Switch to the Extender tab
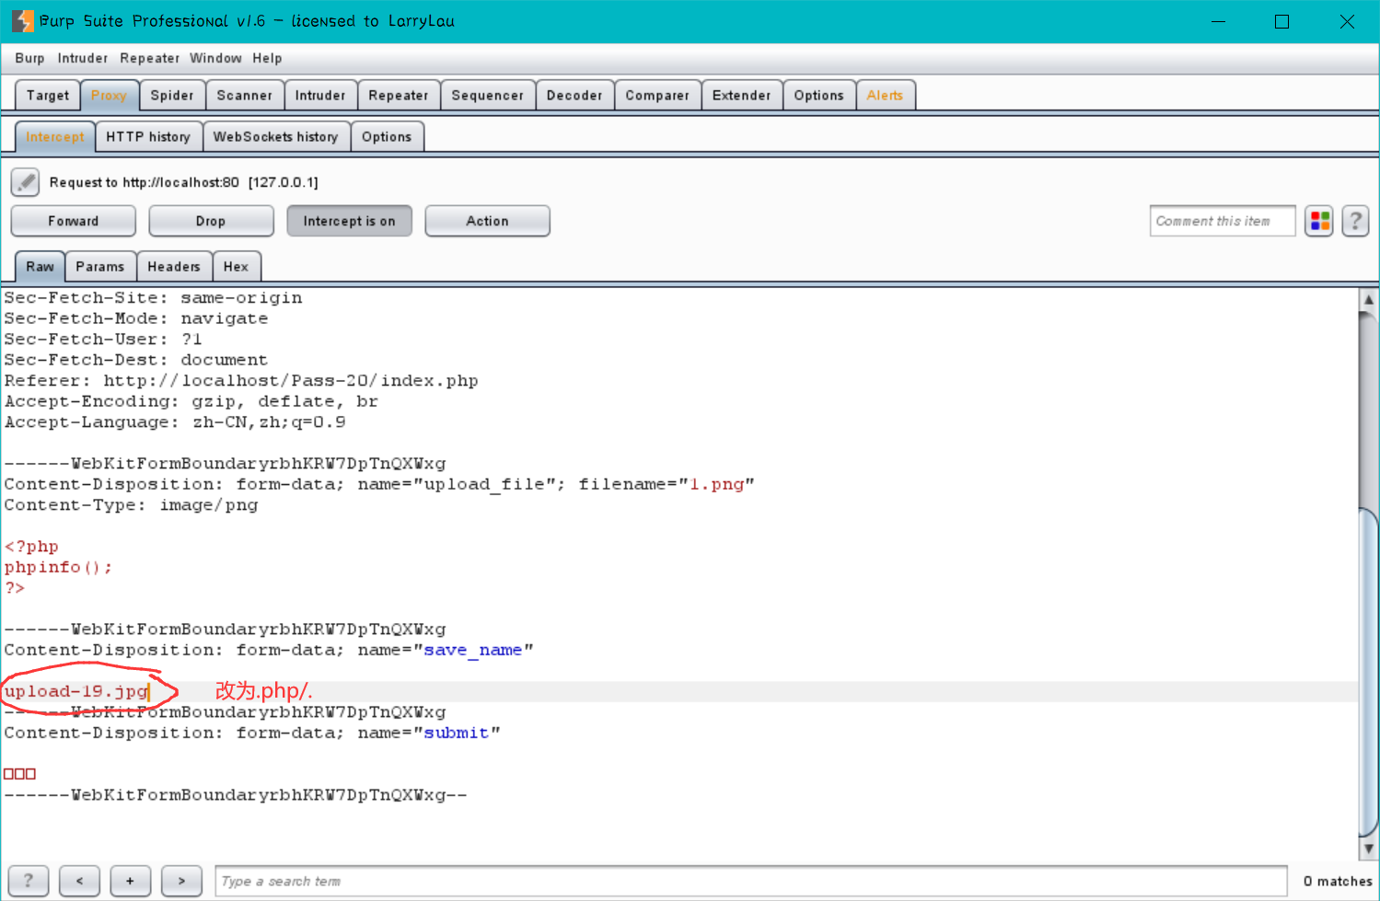 tap(742, 95)
